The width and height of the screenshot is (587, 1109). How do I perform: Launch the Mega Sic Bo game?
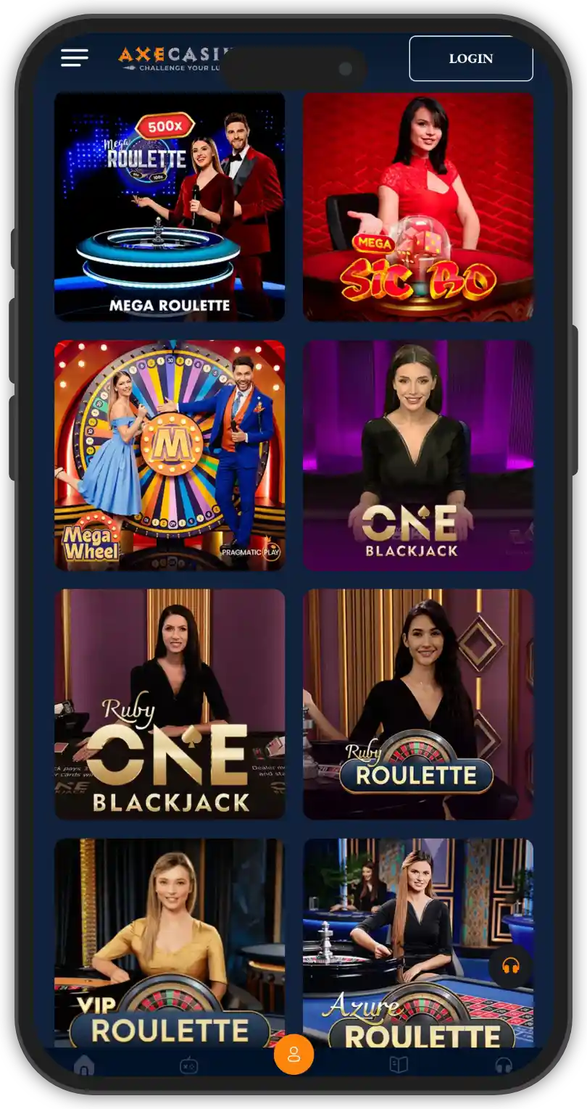pos(418,207)
